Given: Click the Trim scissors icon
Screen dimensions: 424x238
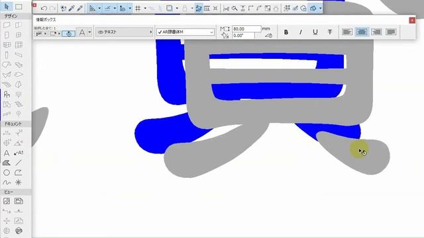Looking at the screenshot, I should pyautogui.click(x=226, y=9).
